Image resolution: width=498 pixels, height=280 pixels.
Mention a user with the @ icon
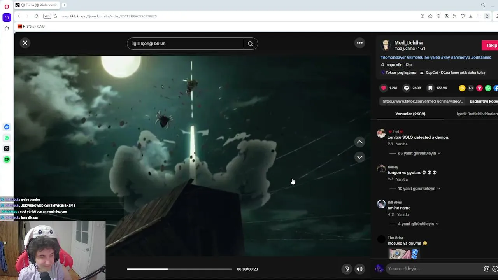[x=486, y=269]
